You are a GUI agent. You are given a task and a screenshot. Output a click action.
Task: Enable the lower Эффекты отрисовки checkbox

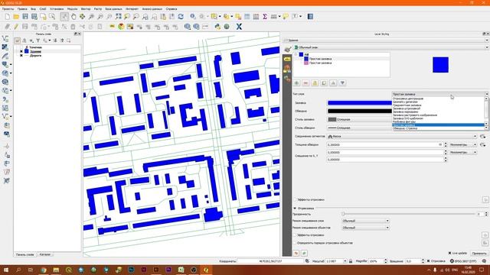point(295,235)
